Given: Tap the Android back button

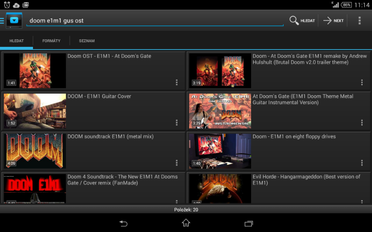Looking at the screenshot, I should click(123, 223).
